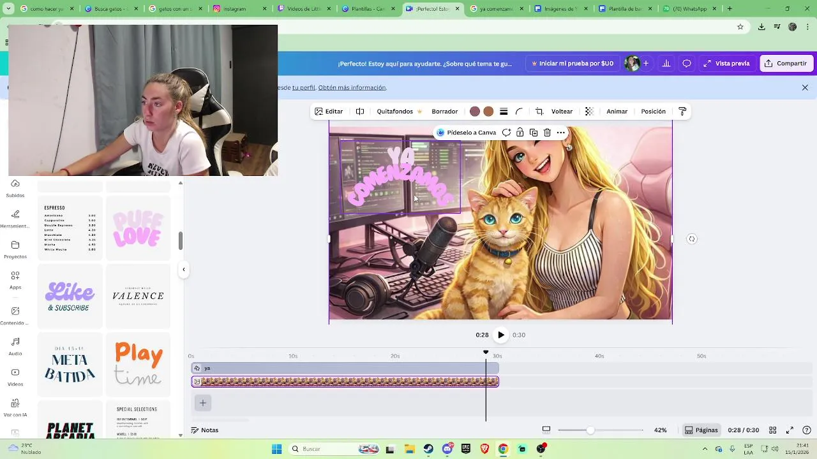The height and width of the screenshot is (459, 817).
Task: Open the mauve purple color swatch
Action: [475, 112]
